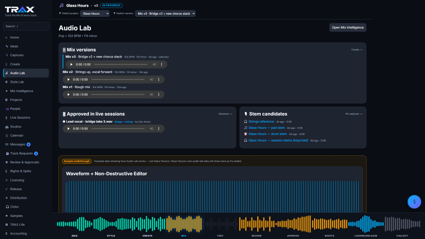Viewport: 425px width, 239px height.
Task: Click Open Mix Intelligence button
Action: (348, 27)
